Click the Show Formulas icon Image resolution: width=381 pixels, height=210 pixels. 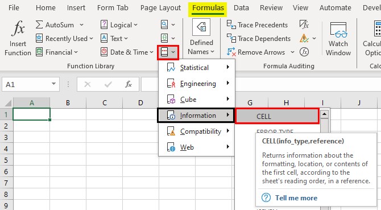(x=304, y=24)
